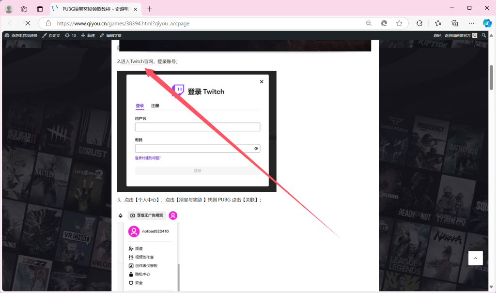
Task: Click the 登录时遇到问题? link
Action: 148,158
